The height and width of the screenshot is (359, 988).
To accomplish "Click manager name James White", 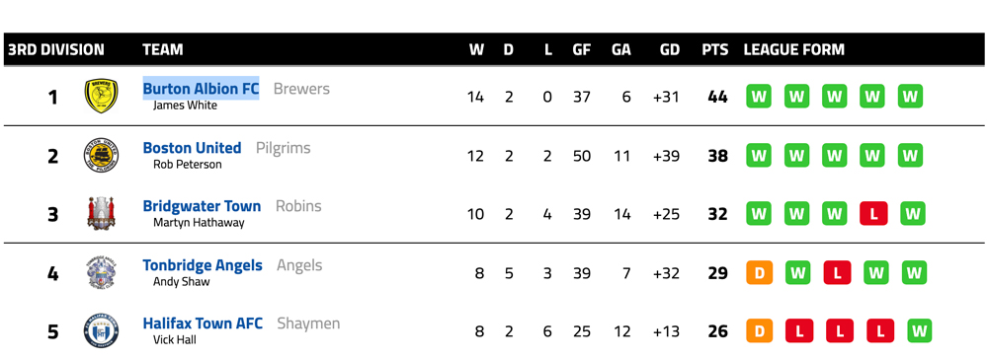I will click(x=186, y=106).
